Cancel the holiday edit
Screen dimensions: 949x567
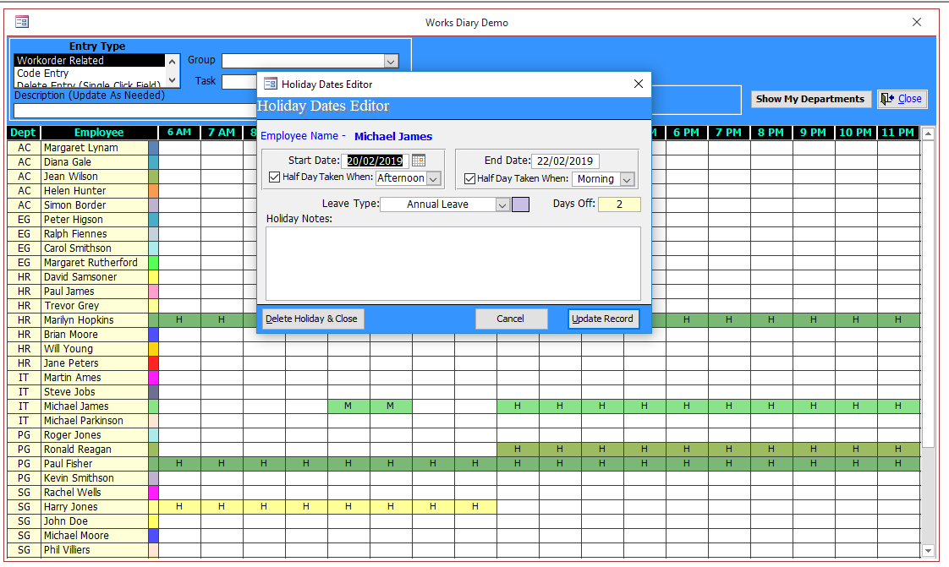pos(511,319)
